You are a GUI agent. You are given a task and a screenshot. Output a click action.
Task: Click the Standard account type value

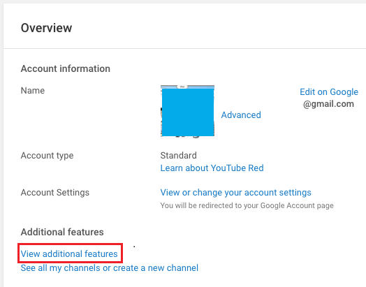(179, 156)
